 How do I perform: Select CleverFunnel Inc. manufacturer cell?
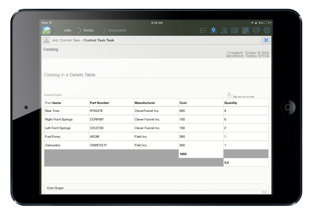tap(156, 111)
